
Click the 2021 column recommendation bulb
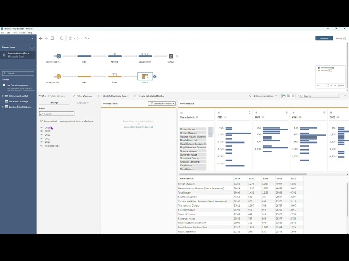point(324,113)
